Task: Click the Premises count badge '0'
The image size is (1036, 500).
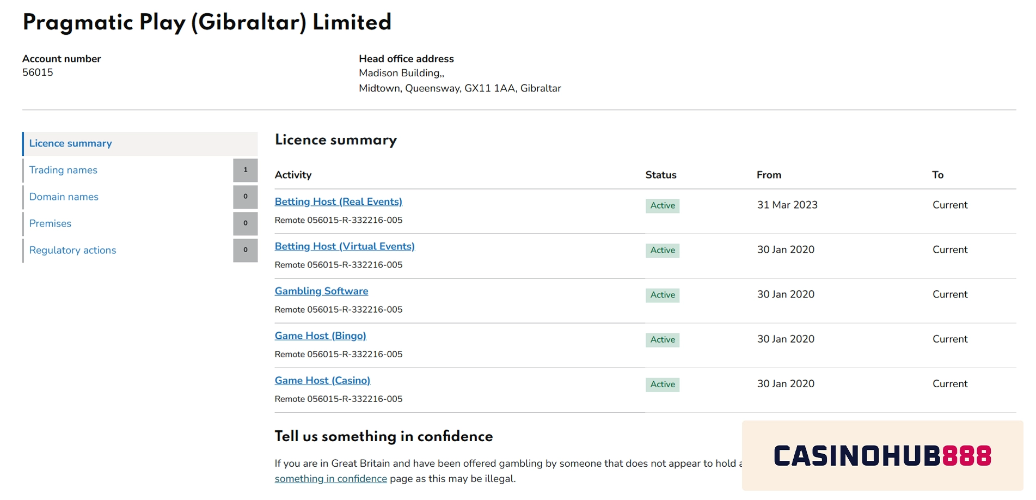Action: coord(246,223)
